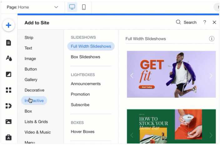Viewport: 220px width, 146px height.
Task: Select Box Slideshows subcategory
Action: 85,57
